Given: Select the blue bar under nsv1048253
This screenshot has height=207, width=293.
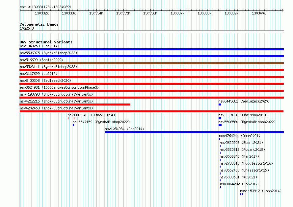Looking at the screenshot, I should (x=151, y=49).
